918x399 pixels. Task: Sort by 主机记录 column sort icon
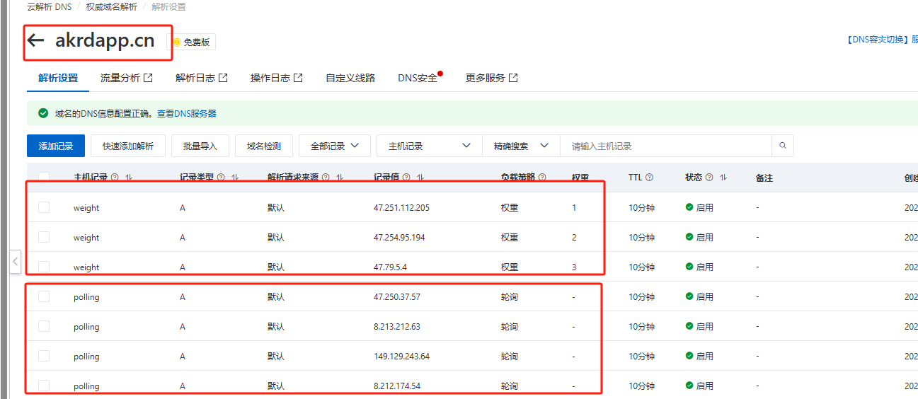128,178
